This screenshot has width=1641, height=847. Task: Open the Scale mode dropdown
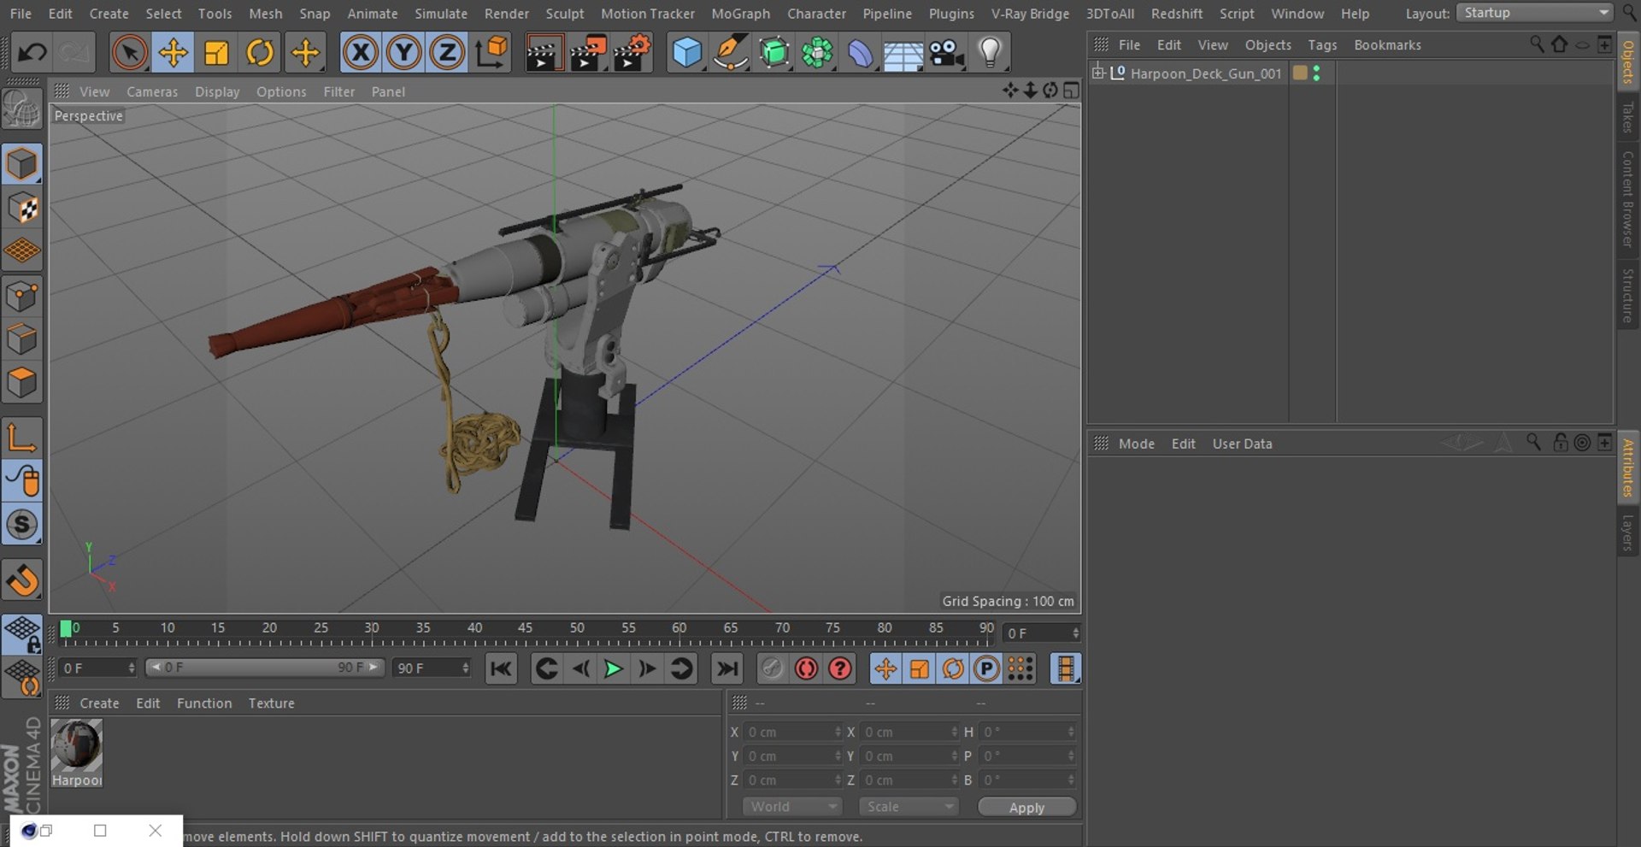(x=909, y=807)
